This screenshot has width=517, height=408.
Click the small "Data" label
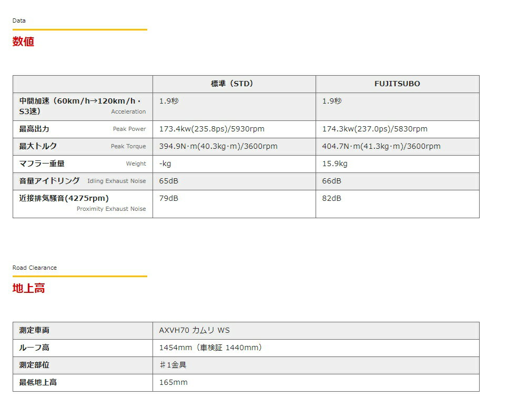19,21
